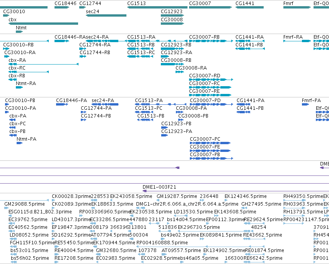Select transcript label CG30007-RC

pos(205,84)
